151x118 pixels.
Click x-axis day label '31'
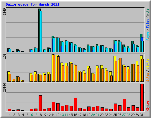(x=142, y=115)
